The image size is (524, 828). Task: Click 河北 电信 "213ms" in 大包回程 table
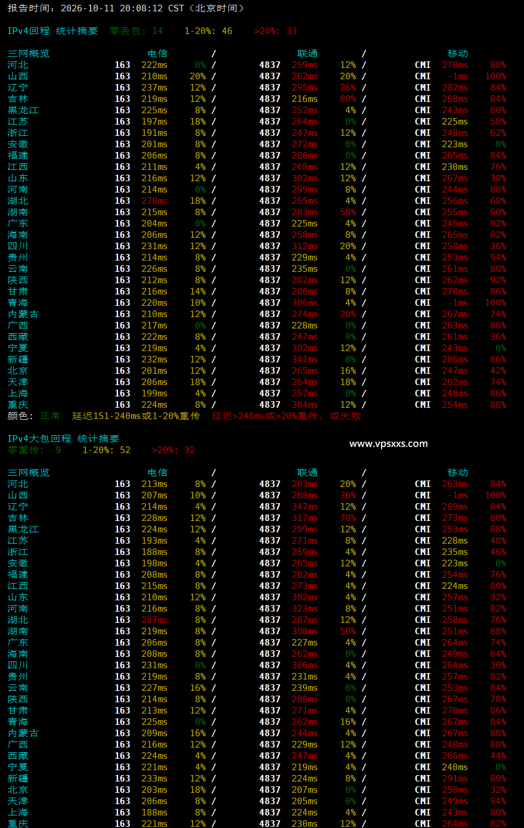(154, 484)
